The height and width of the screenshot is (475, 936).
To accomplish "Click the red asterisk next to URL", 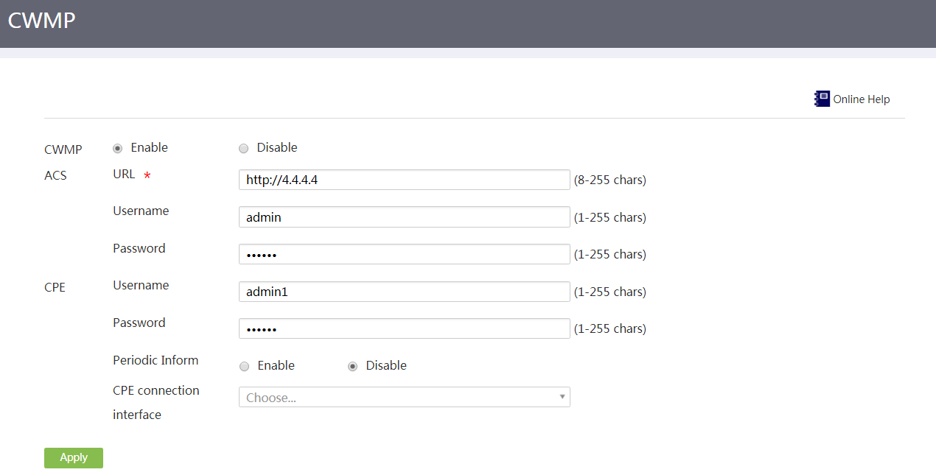I will tap(147, 176).
